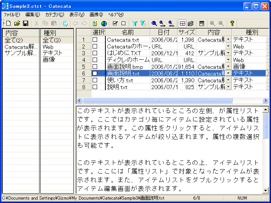The image size is (271, 203).
Task: Click the disabled magnifier beside the help icon
Action: pyautogui.click(x=221, y=23)
